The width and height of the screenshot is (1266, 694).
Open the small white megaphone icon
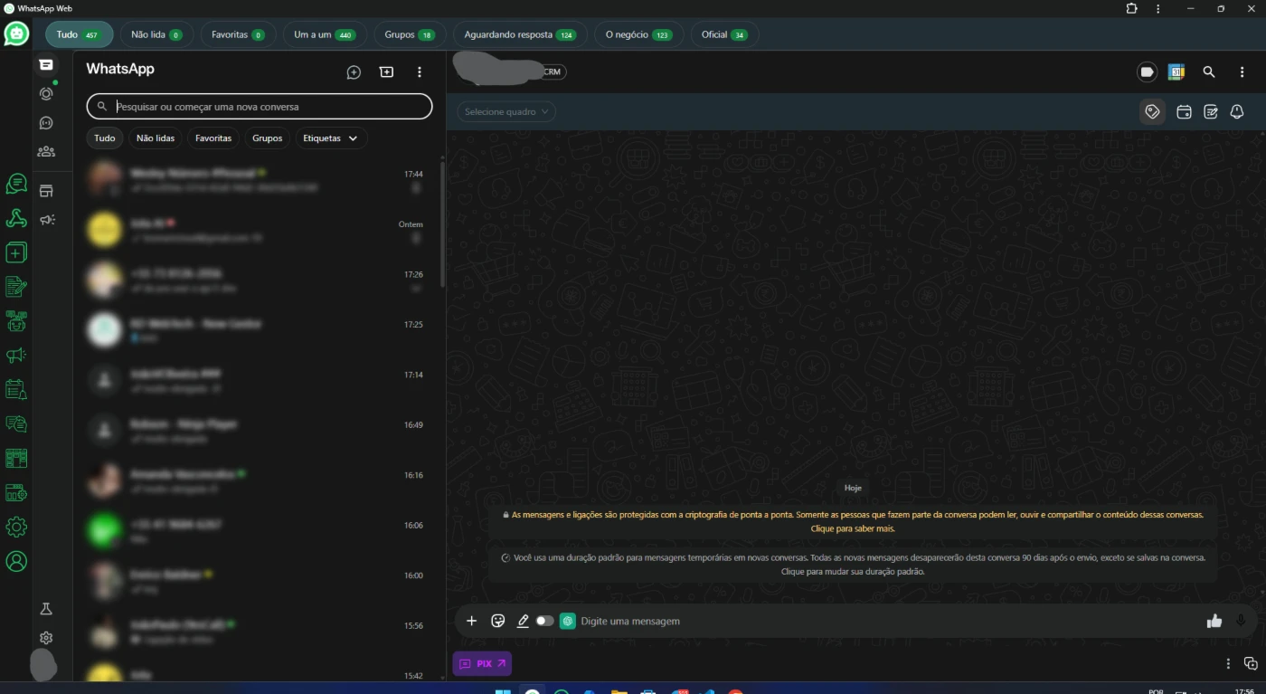click(47, 220)
